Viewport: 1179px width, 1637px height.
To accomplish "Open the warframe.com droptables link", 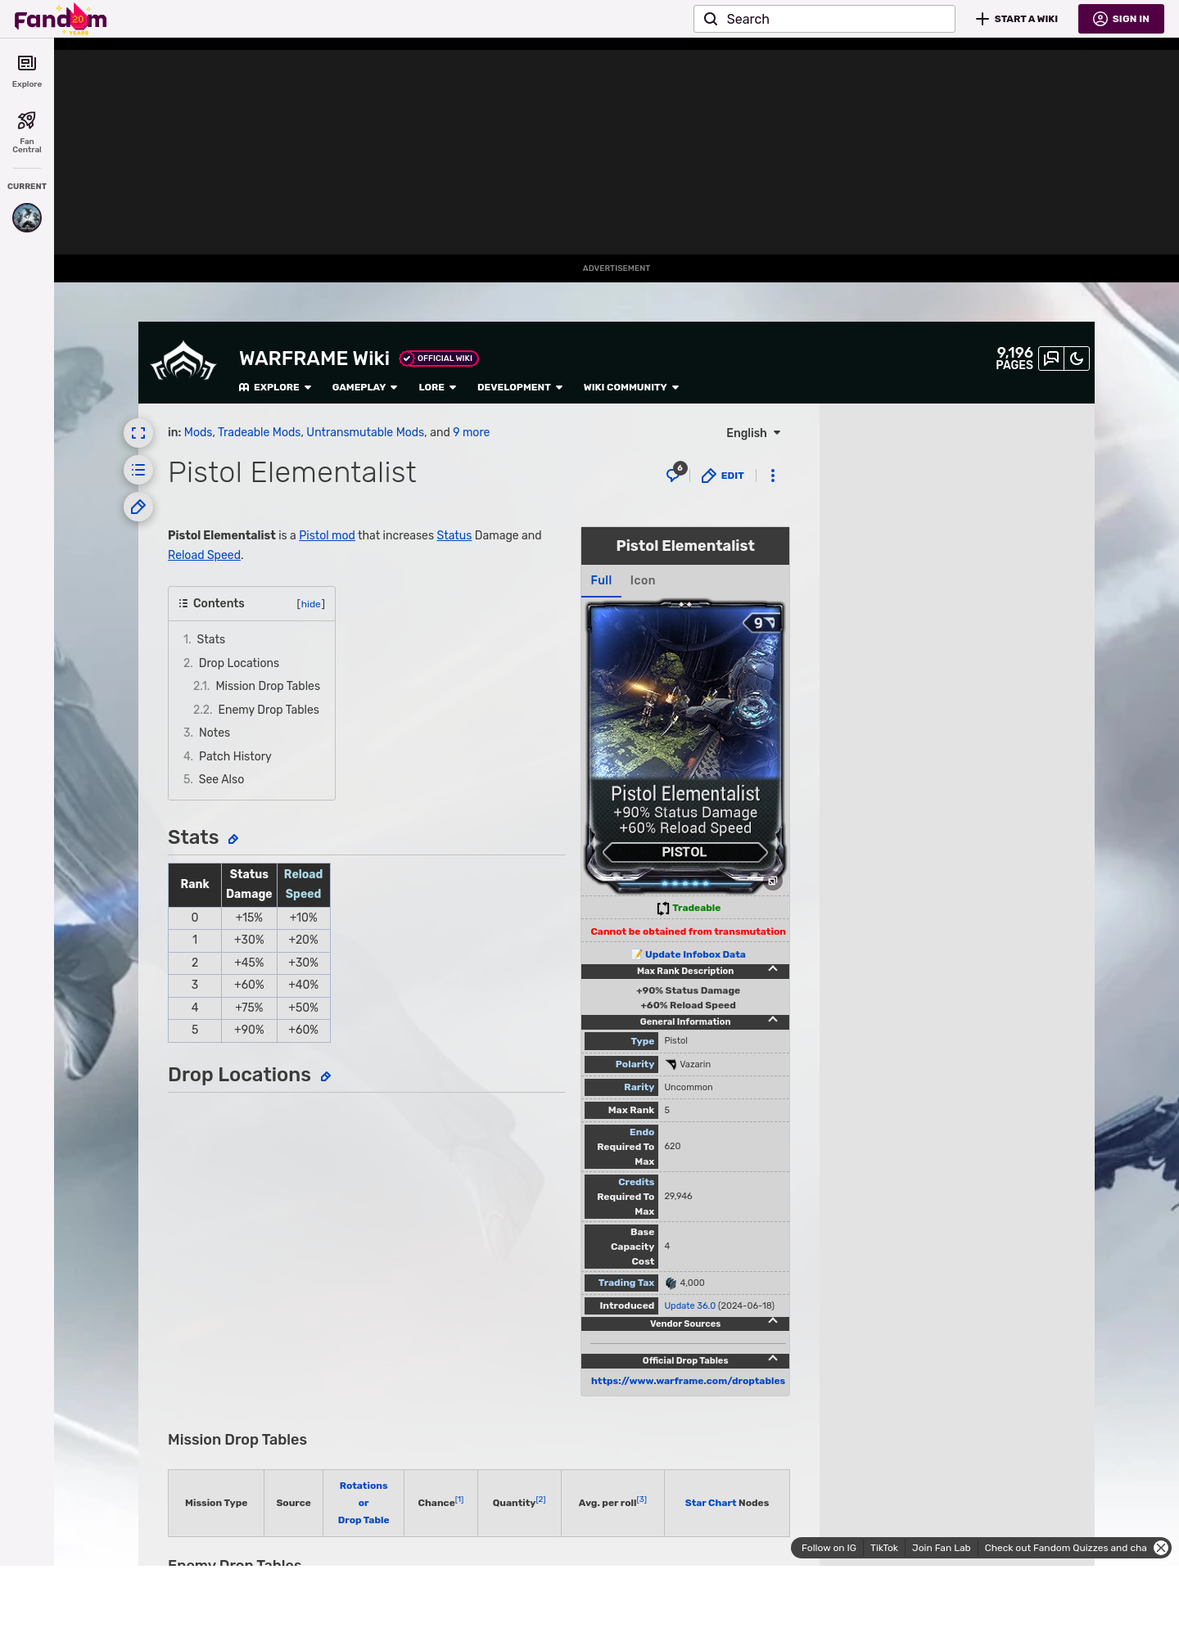I will point(688,1381).
